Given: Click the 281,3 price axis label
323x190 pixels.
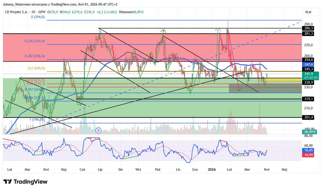Looking at the screenshot, I should 308,34.
